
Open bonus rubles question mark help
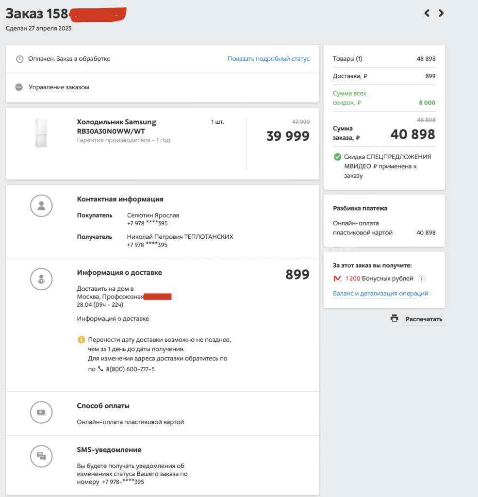tap(421, 279)
